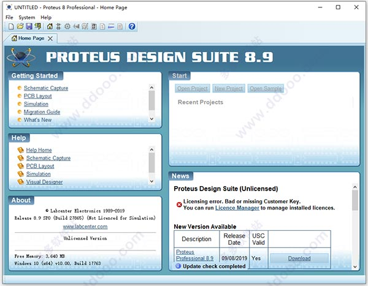Open the www.labcenter.com link
The height and width of the screenshot is (286, 368).
85,227
